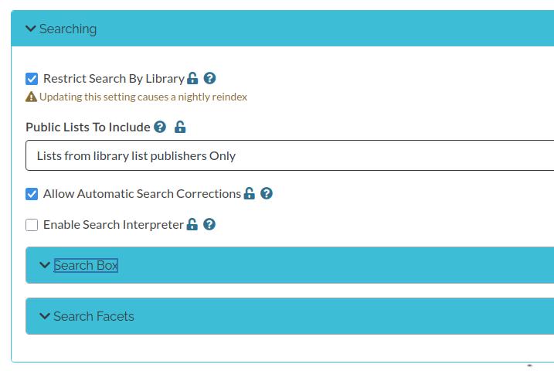Open help for Restrict Search By Library
Viewport: 554px width, 371px height.
tap(209, 78)
